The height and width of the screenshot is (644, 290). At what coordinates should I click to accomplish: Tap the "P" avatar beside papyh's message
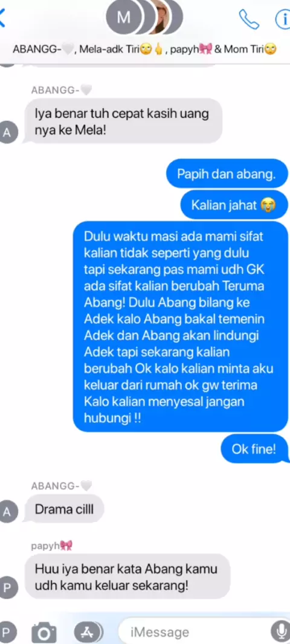tap(8, 587)
